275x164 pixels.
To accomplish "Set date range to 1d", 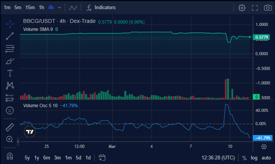I will (x=88, y=158).
